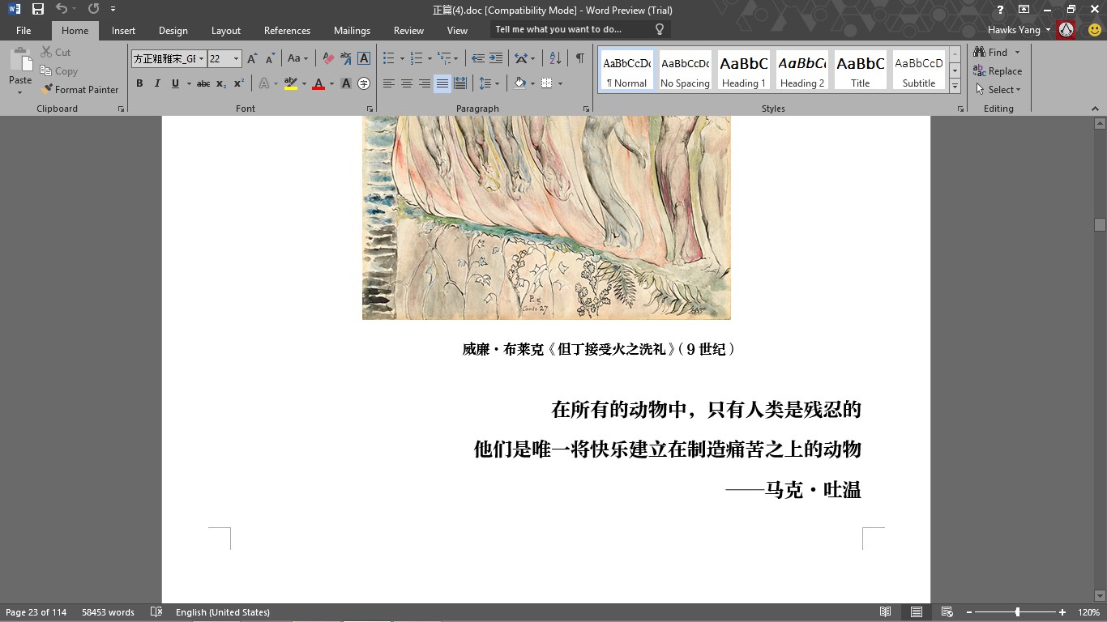Click the Phonetic Guide icon

[346, 58]
